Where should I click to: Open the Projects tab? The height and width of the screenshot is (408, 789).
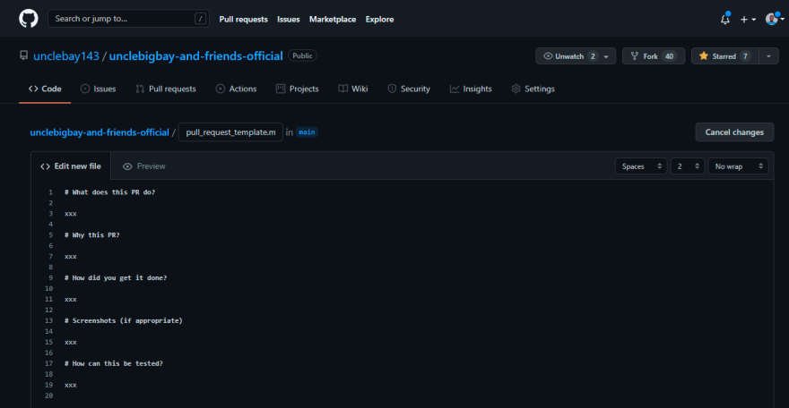point(298,89)
